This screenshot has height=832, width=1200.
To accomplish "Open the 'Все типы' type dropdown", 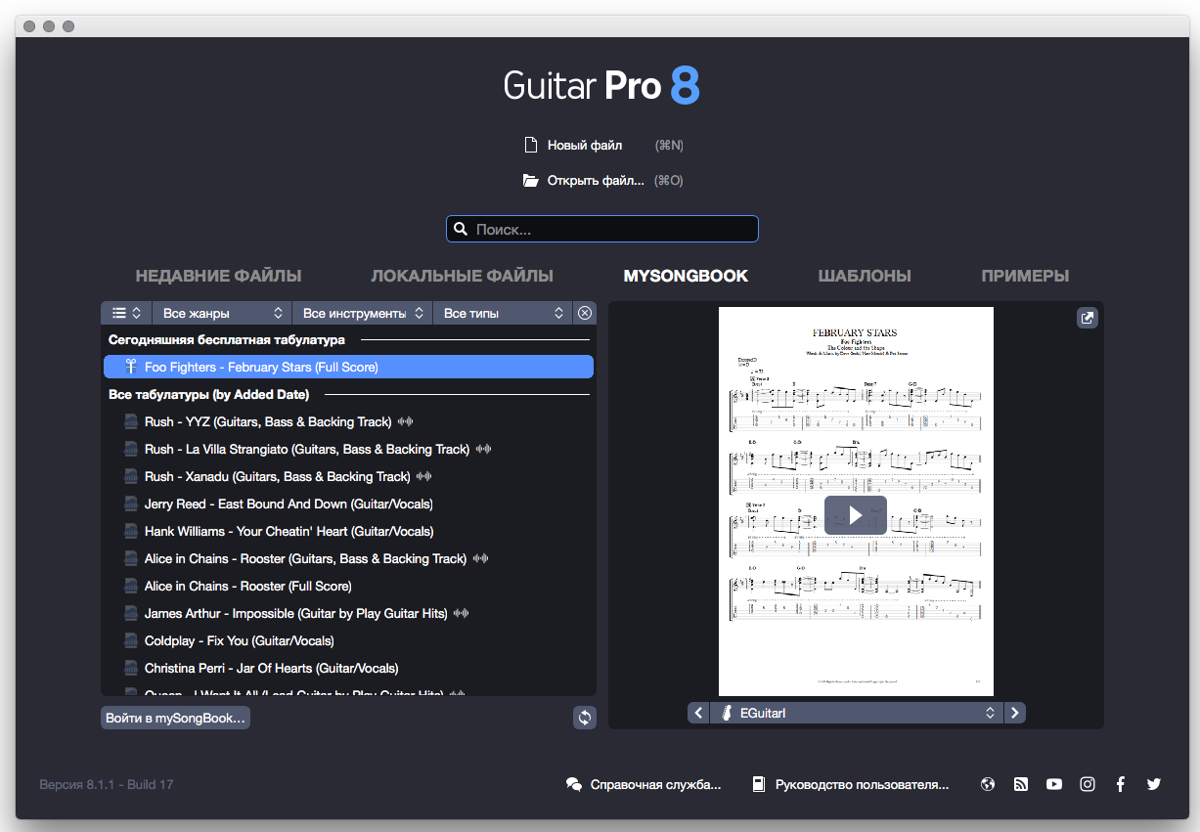I will coord(503,313).
